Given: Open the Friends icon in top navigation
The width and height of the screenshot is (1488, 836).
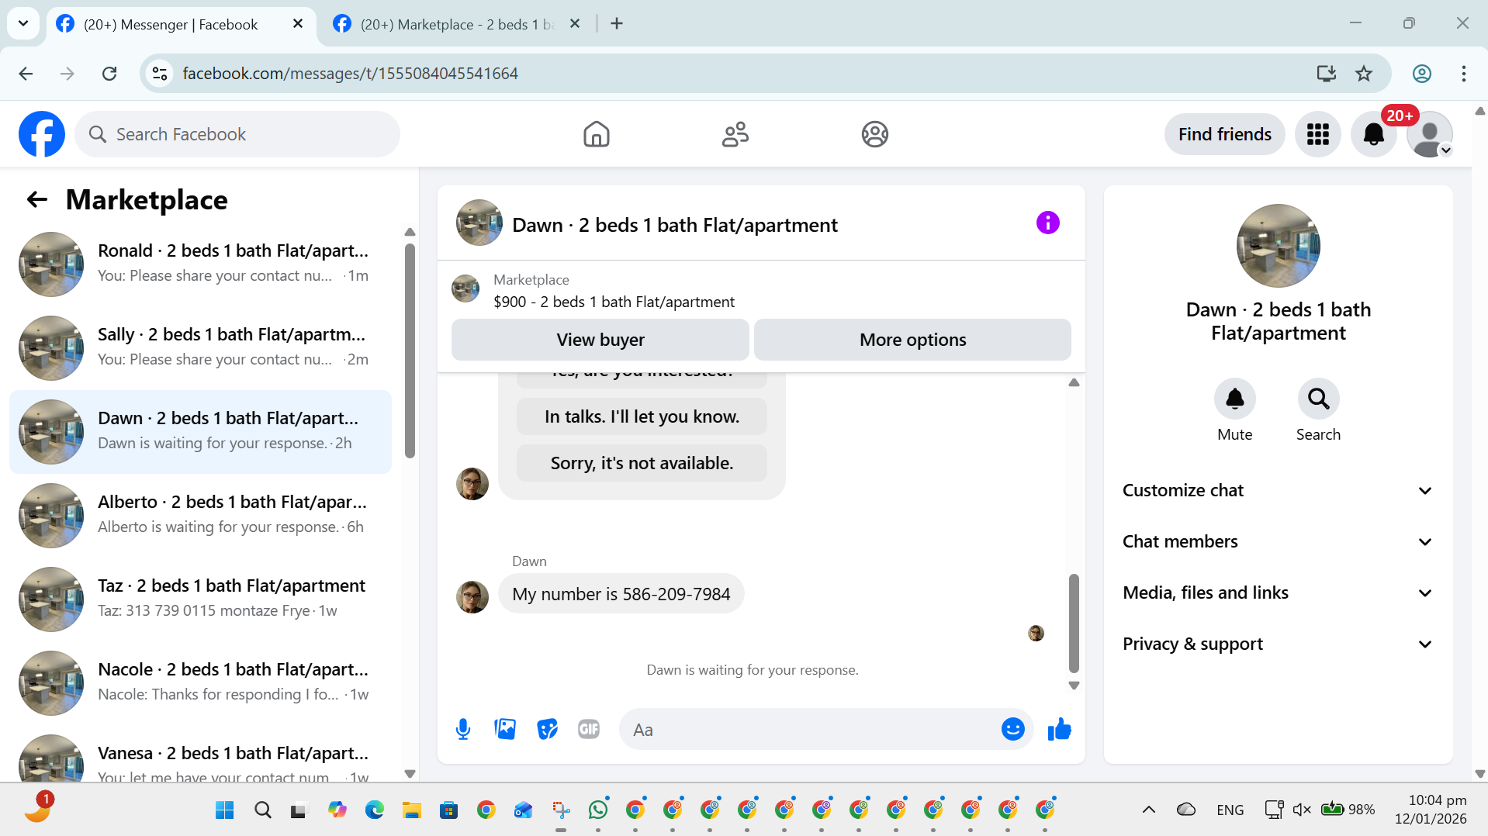Looking at the screenshot, I should tap(735, 134).
